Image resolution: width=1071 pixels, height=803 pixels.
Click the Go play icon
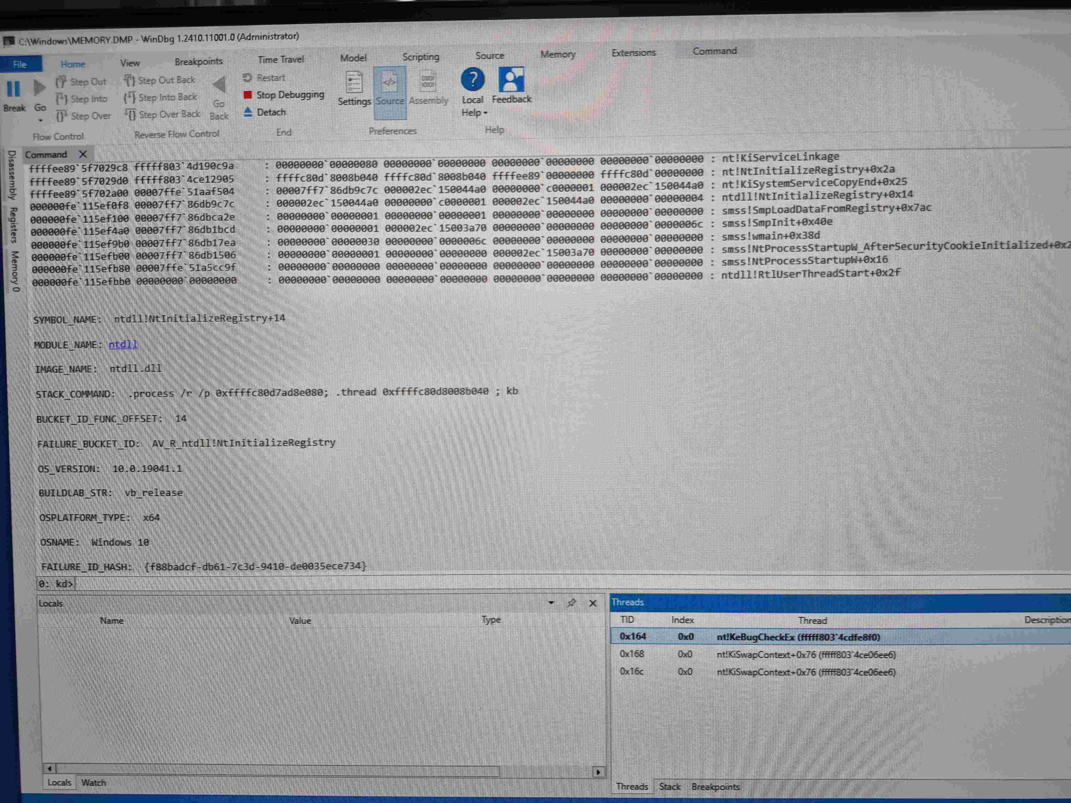point(39,88)
